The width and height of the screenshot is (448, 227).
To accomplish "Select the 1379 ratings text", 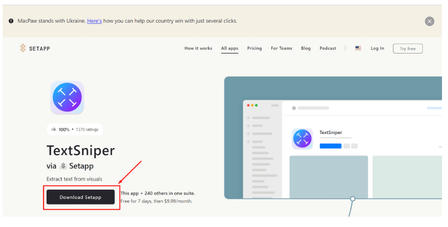I will click(87, 130).
